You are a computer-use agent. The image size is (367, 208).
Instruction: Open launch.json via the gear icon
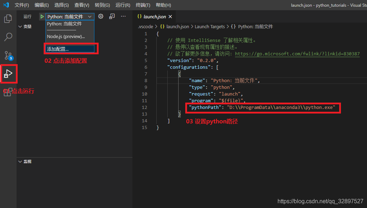coord(101,17)
